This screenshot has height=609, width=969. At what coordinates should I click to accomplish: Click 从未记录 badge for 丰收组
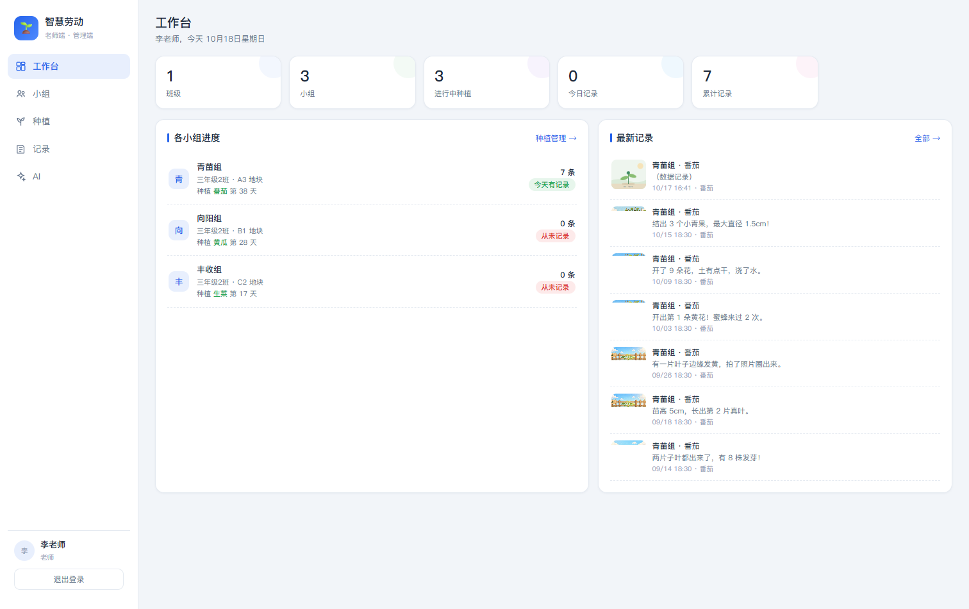click(555, 287)
